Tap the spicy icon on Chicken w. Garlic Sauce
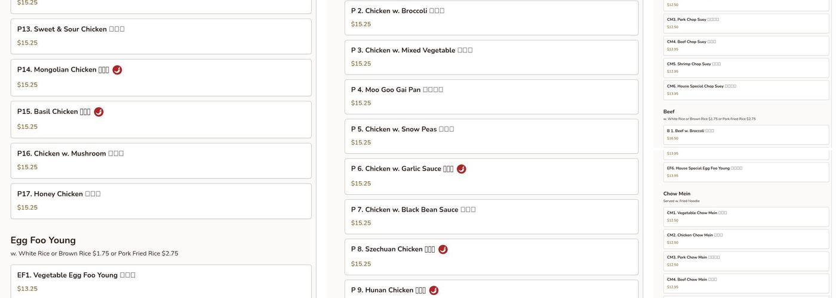The image size is (836, 298). pyautogui.click(x=462, y=169)
